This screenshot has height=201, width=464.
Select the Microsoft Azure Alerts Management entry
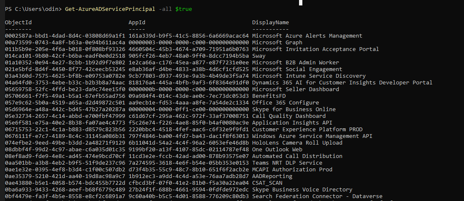pos(307,36)
